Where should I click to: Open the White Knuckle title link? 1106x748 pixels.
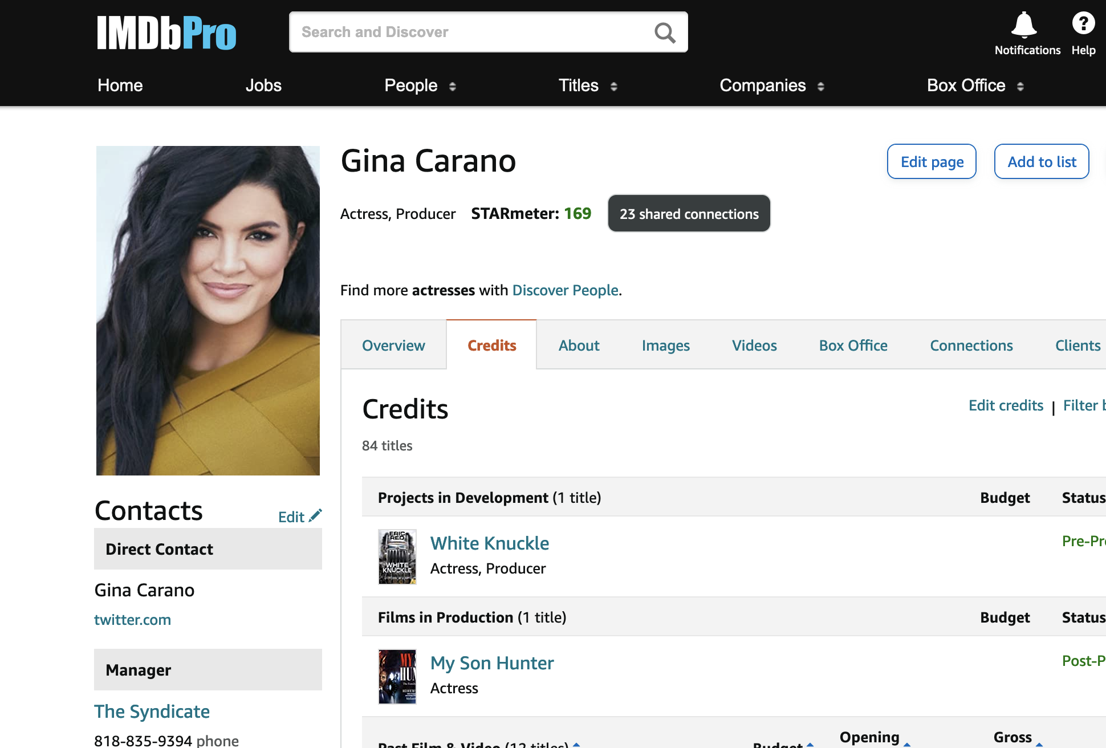pos(490,543)
